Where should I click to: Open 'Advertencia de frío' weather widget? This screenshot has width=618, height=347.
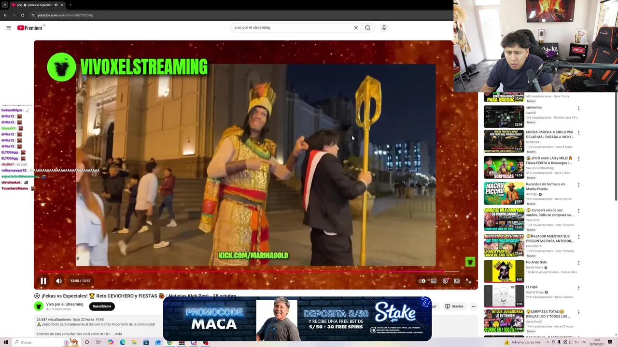[x=523, y=342]
